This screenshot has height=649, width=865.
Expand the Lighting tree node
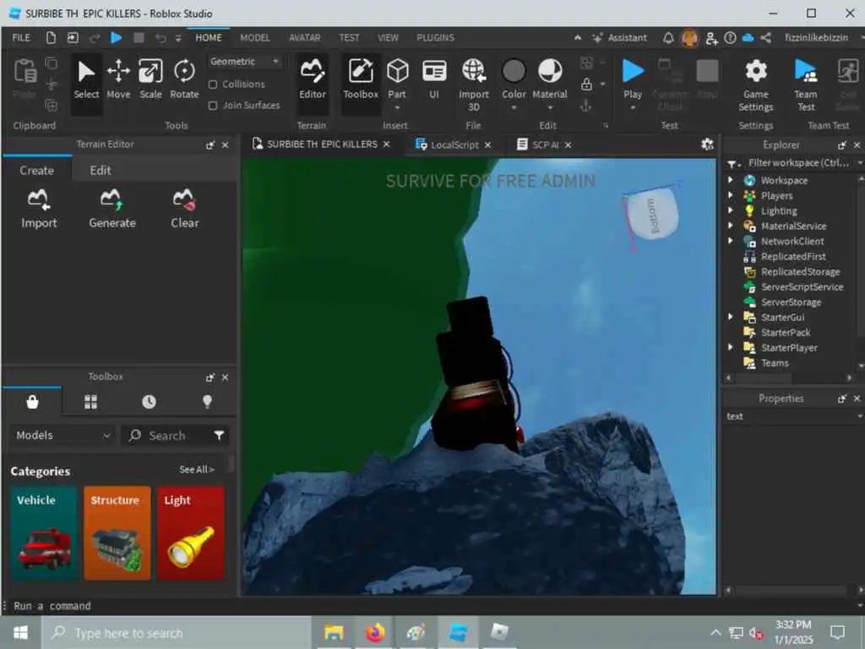[x=731, y=210]
